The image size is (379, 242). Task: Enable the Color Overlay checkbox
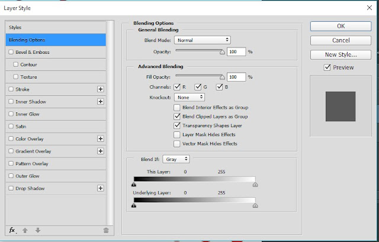[11, 138]
